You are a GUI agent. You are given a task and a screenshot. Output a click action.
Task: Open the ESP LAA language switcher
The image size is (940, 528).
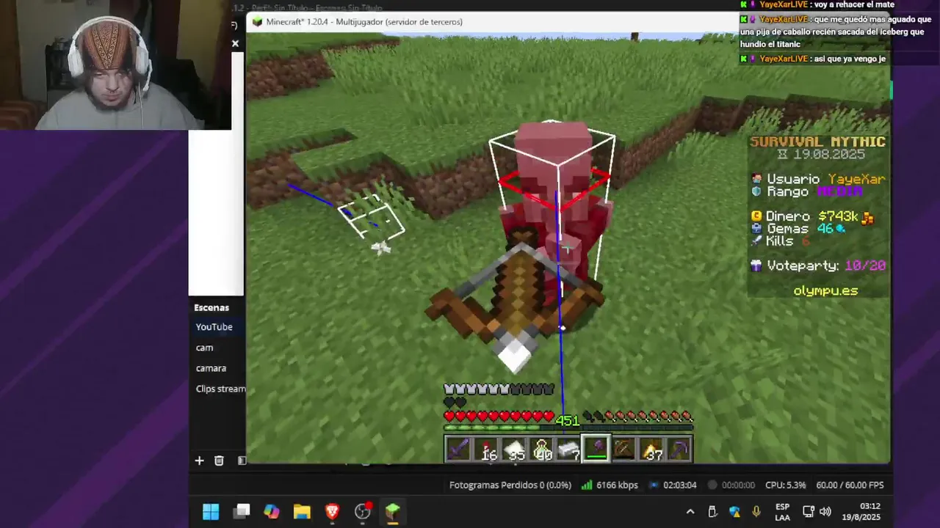782,512
